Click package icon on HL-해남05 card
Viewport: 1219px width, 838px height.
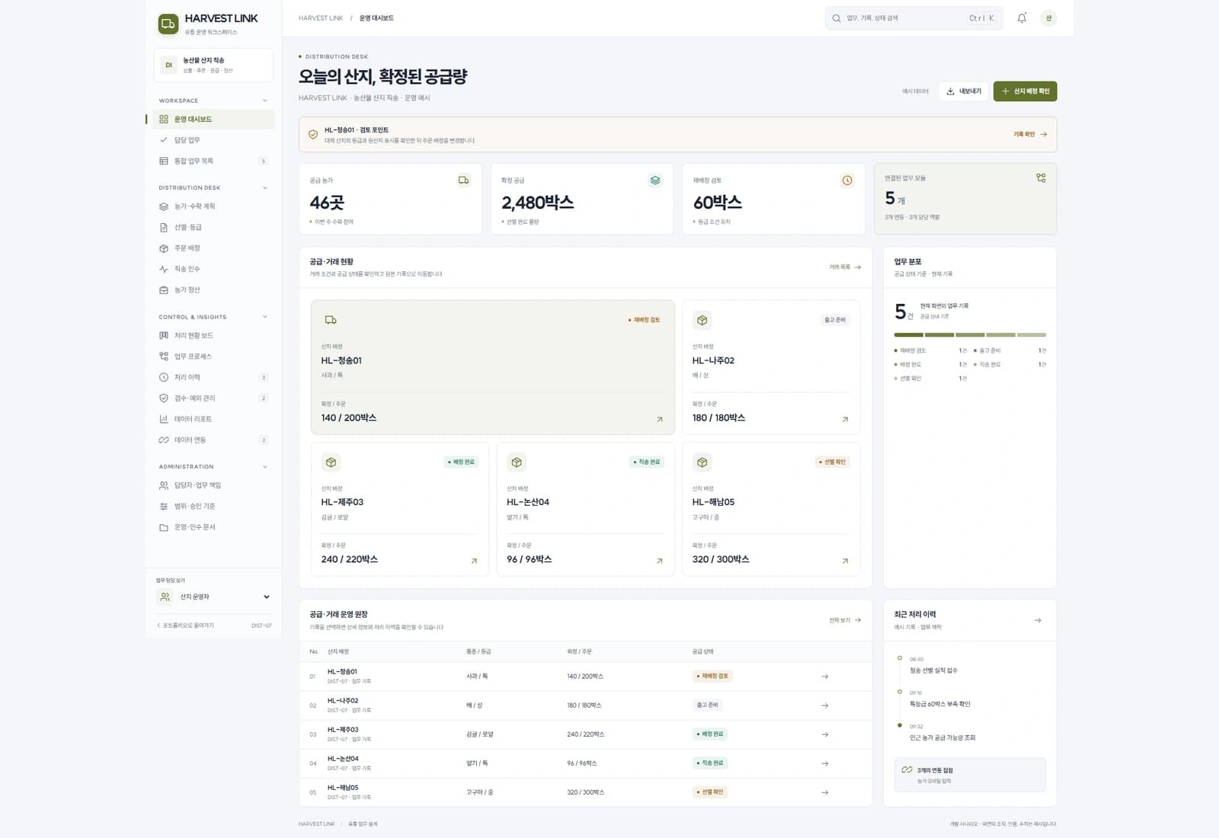click(x=702, y=462)
